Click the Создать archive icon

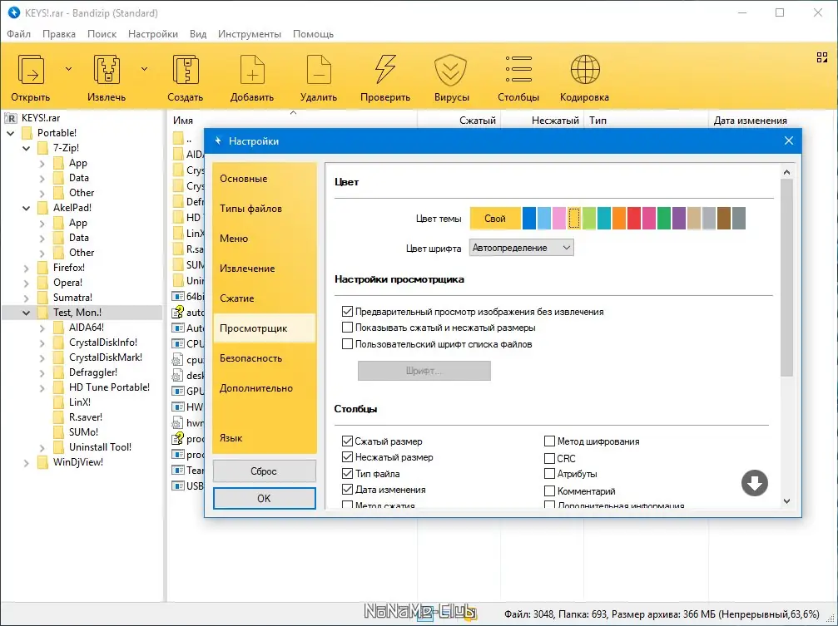point(186,70)
